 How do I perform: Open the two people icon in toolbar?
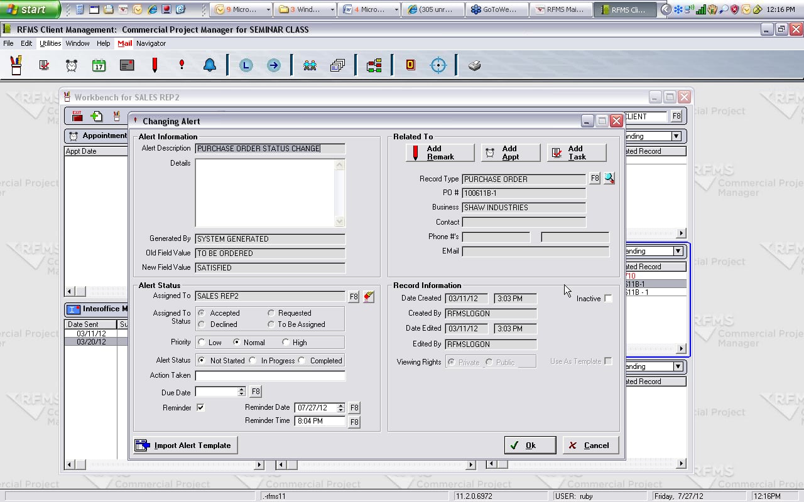(x=310, y=65)
